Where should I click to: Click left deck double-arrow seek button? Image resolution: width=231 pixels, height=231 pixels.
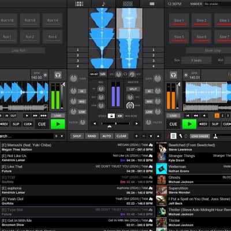tap(35, 115)
